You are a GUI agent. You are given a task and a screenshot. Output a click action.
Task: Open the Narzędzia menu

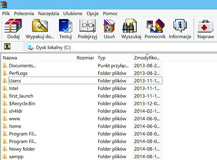[49, 13]
